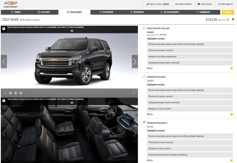
Task: Expand More under Premium Package
Action: [150, 114]
